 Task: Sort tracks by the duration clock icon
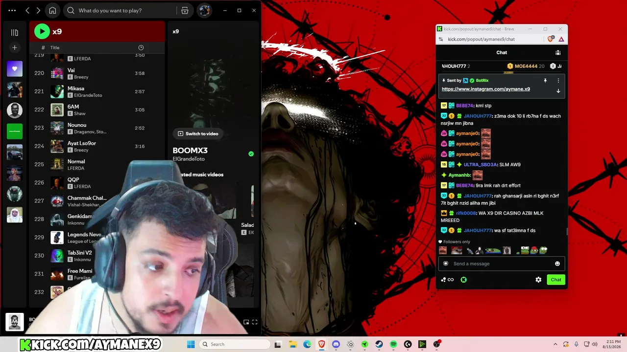pyautogui.click(x=141, y=47)
